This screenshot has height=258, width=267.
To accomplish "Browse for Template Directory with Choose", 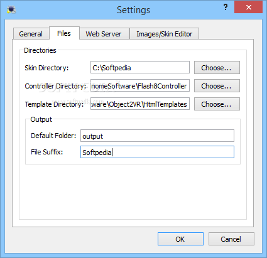I will [217, 104].
